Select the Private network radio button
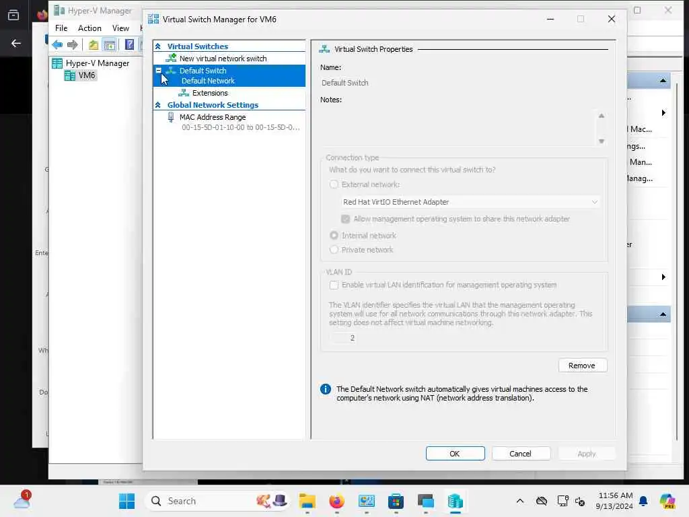 pos(334,250)
